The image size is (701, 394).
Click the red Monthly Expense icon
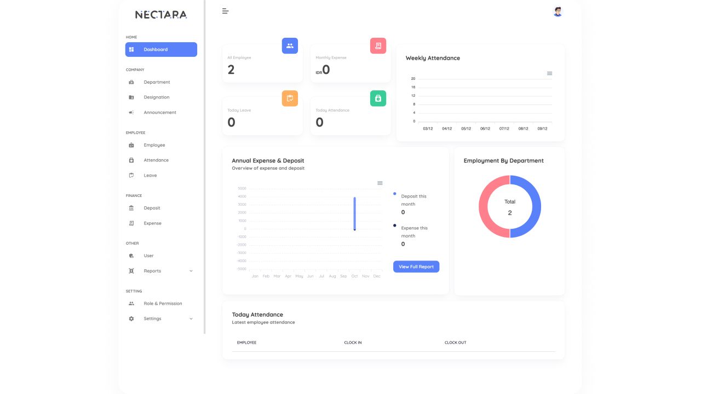pyautogui.click(x=378, y=46)
